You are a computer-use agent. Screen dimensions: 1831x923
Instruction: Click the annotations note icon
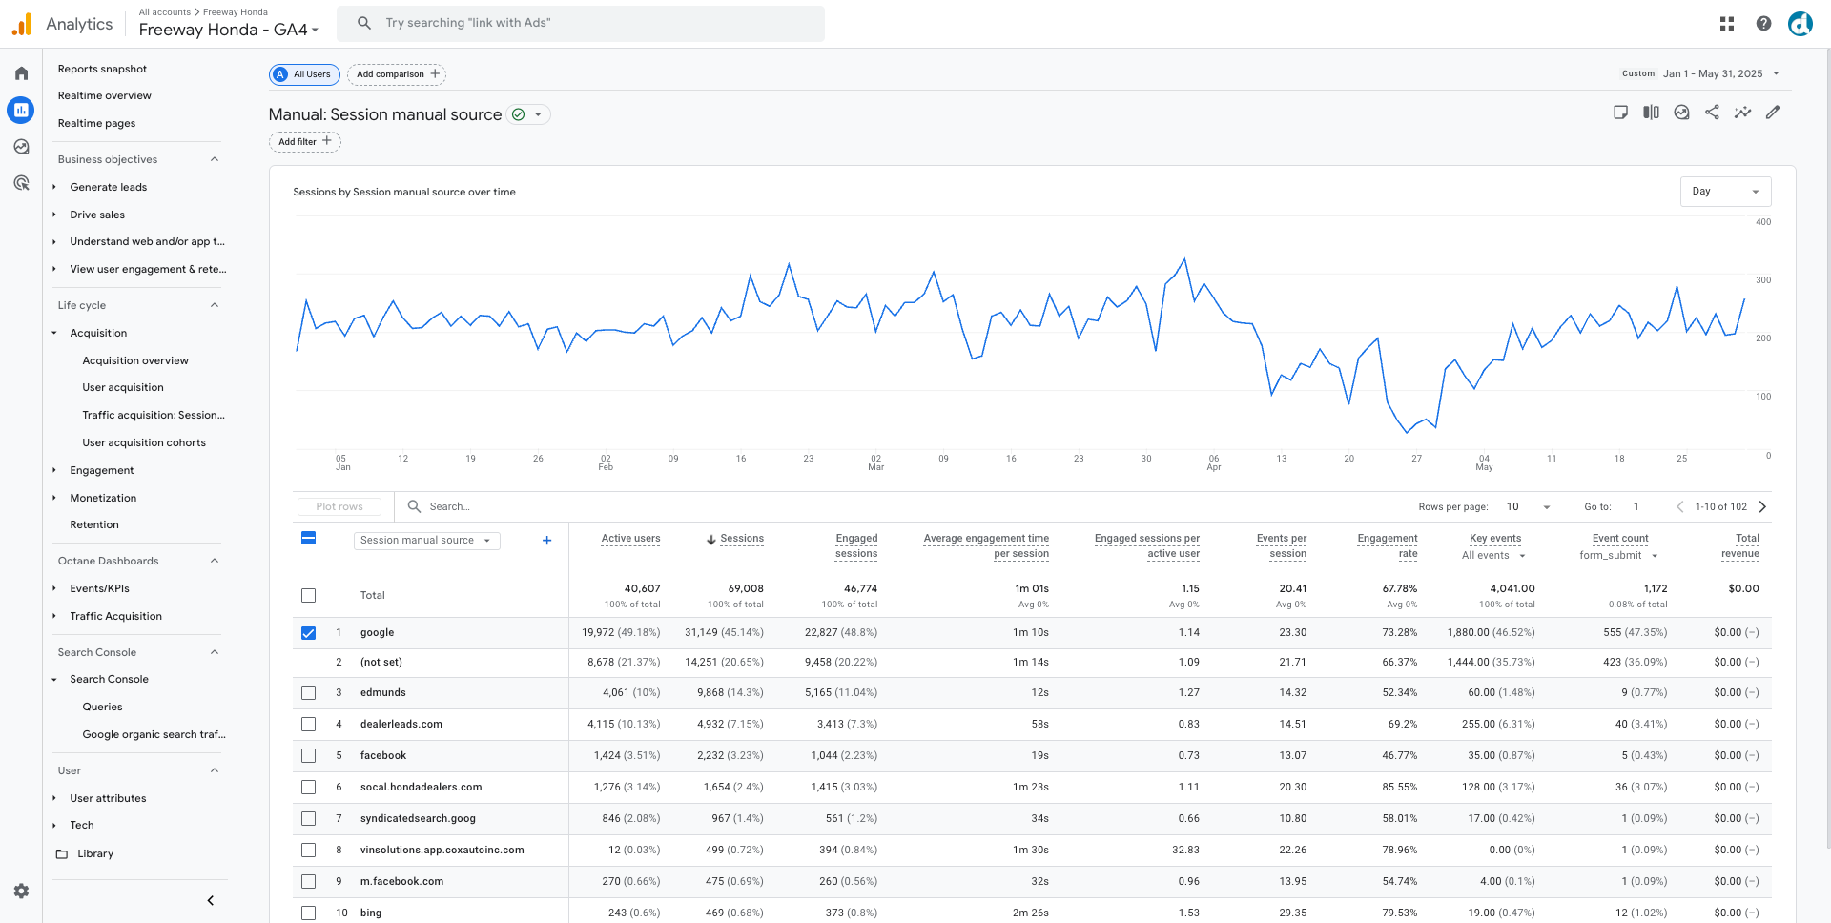[x=1620, y=113]
